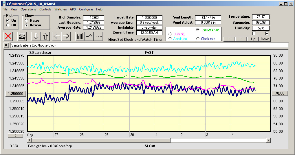Screen dimensions: 295x155
Task: Click the Target Rate field
Action: (x=149, y=17)
